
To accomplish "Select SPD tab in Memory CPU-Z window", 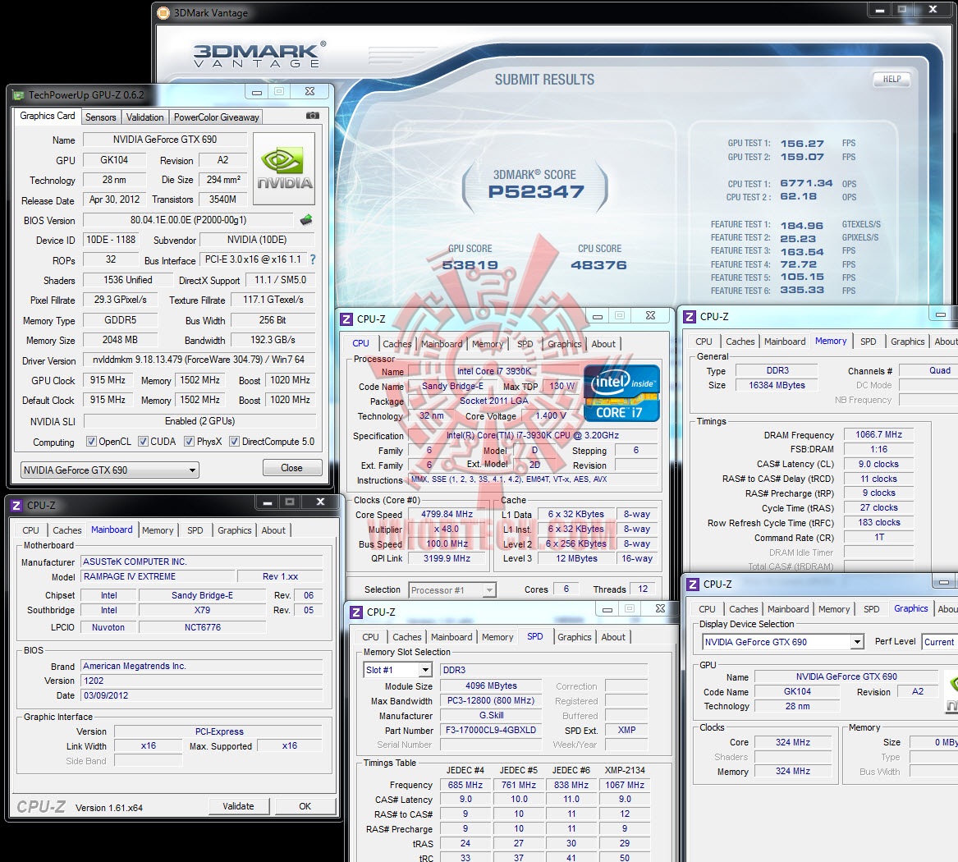I will coord(869,342).
